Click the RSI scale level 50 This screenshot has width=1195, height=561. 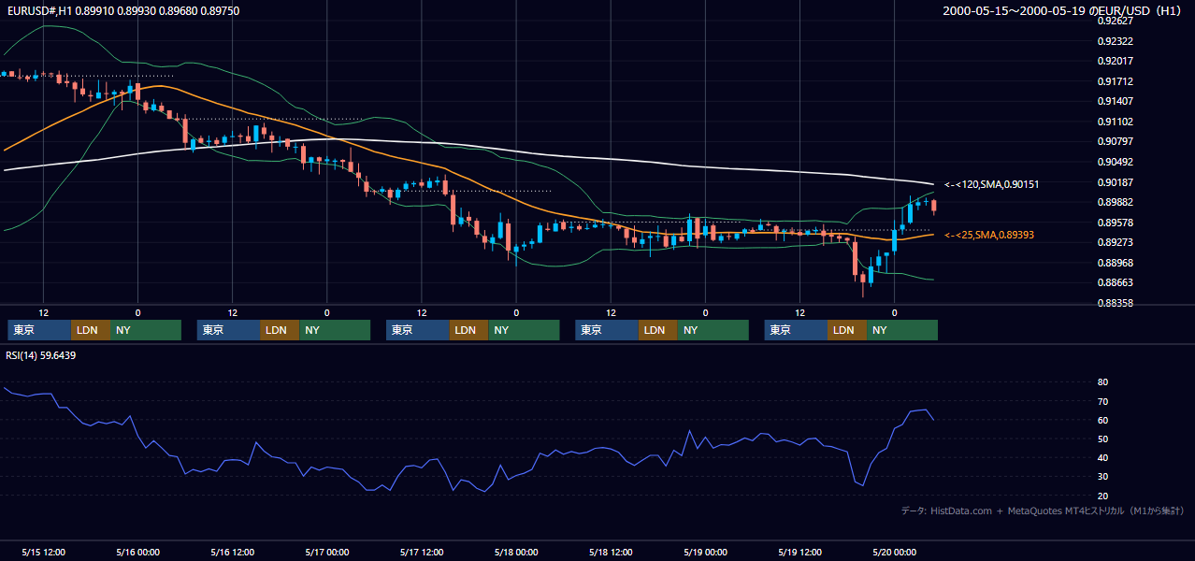click(x=1102, y=439)
